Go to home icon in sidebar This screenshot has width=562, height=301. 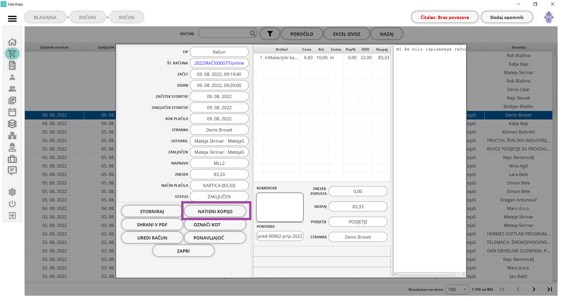(x=12, y=42)
